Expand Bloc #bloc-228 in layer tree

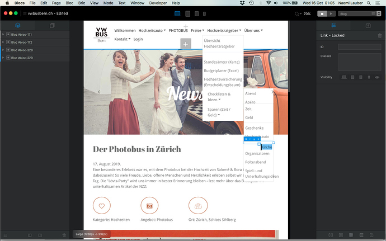click(3, 50)
